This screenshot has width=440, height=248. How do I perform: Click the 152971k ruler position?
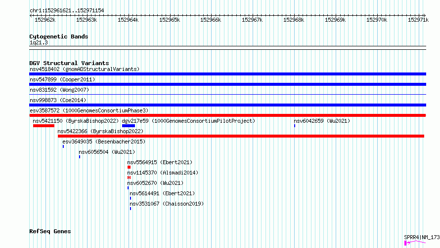click(418, 20)
